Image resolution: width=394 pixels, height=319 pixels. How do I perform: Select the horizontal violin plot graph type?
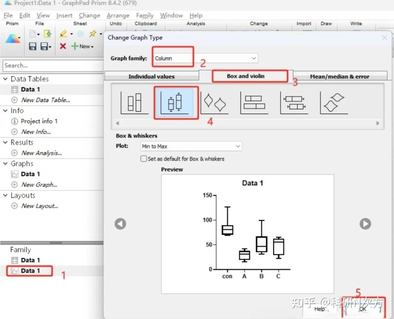[x=334, y=103]
